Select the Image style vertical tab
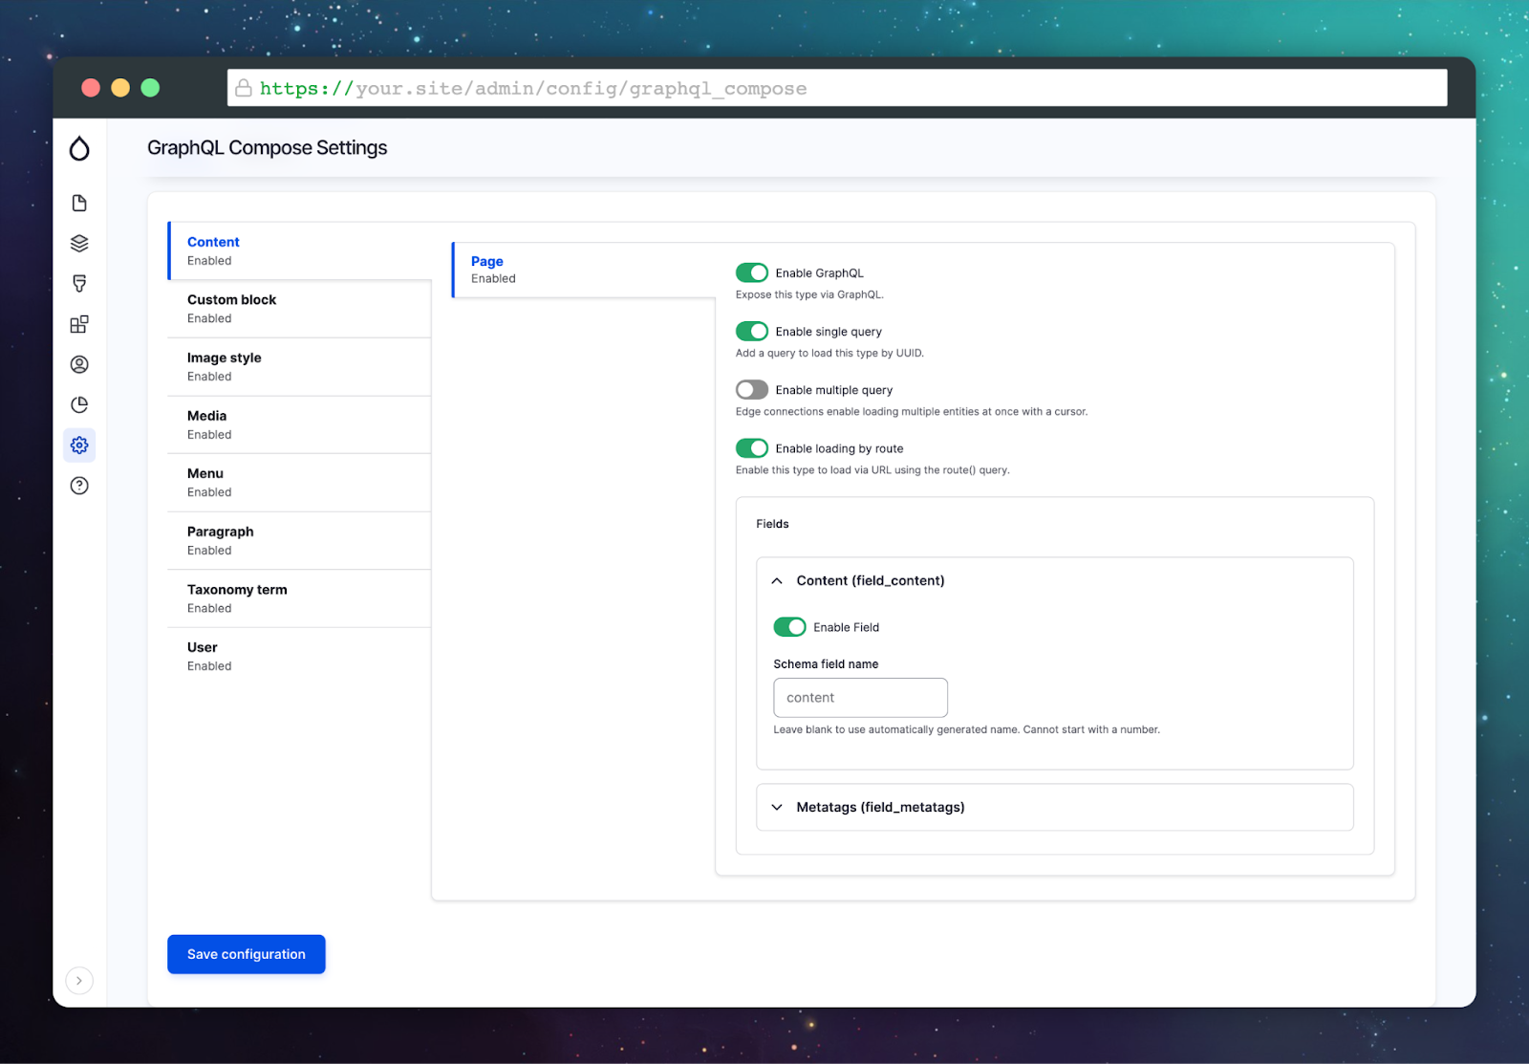 (300, 367)
